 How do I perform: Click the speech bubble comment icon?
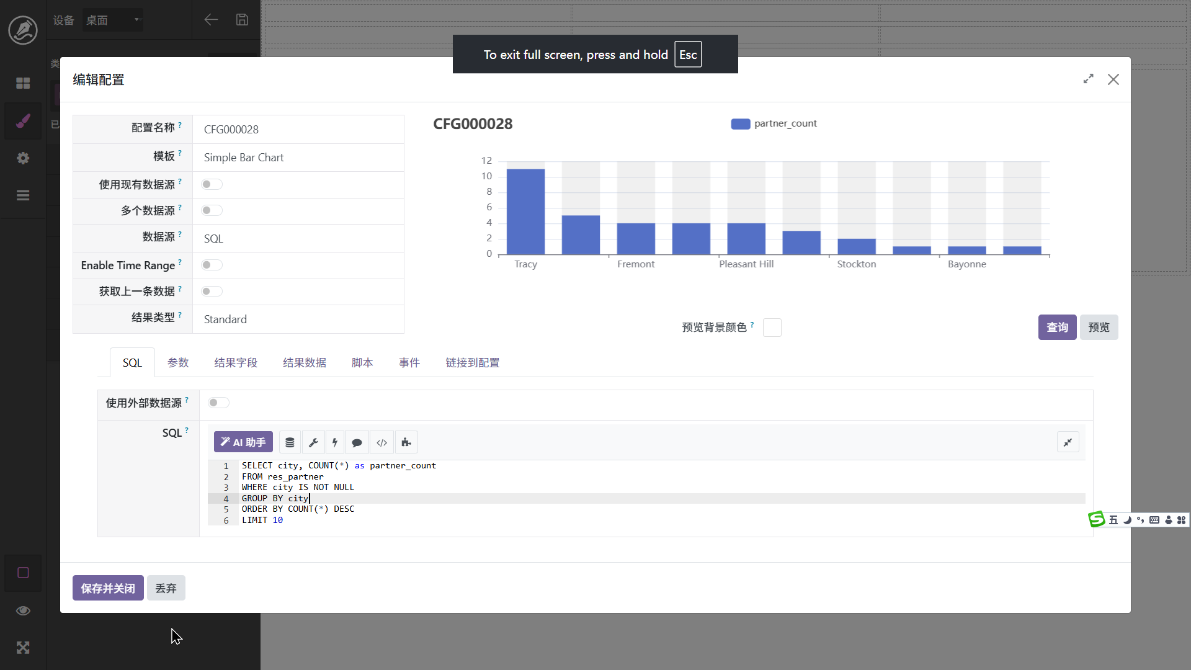(357, 442)
